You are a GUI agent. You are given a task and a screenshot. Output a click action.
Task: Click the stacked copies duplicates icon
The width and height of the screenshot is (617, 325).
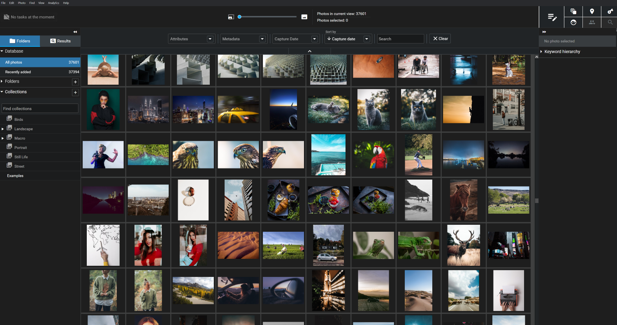573,12
